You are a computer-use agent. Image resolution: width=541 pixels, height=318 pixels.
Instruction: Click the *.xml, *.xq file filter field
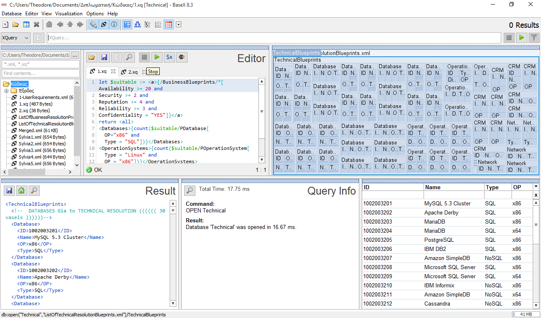(x=41, y=64)
